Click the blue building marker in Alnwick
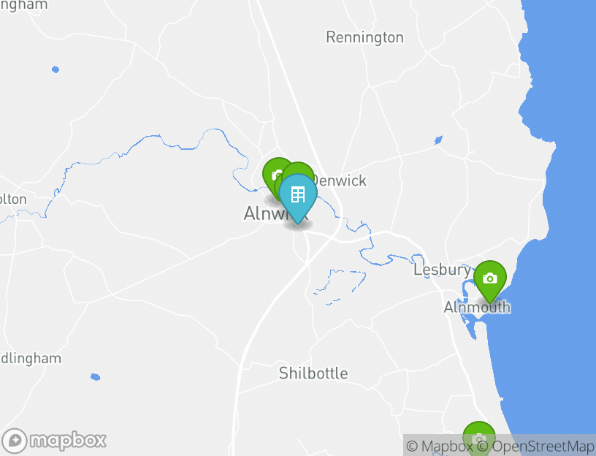This screenshot has width=596, height=456. (x=298, y=195)
